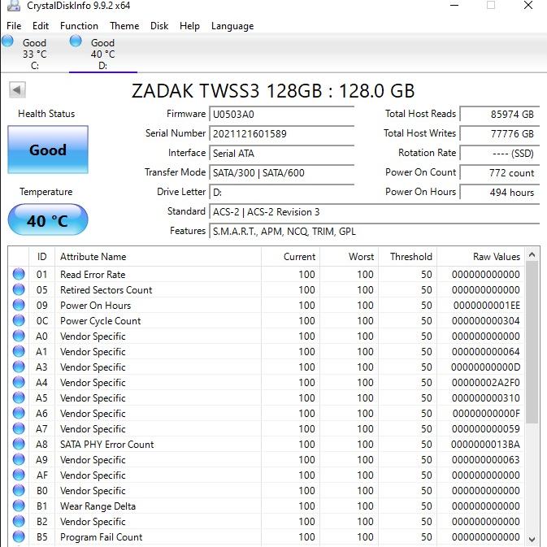Viewport: 547px width, 547px height.
Task: Click status orb of the B2 row
Action: point(19,521)
